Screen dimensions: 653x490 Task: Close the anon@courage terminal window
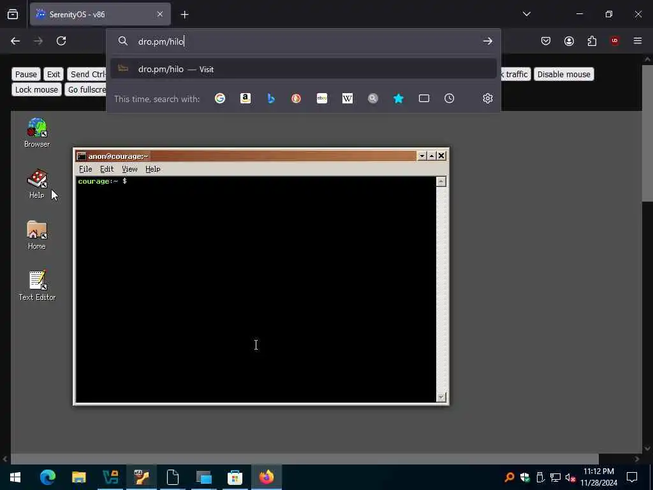point(441,156)
